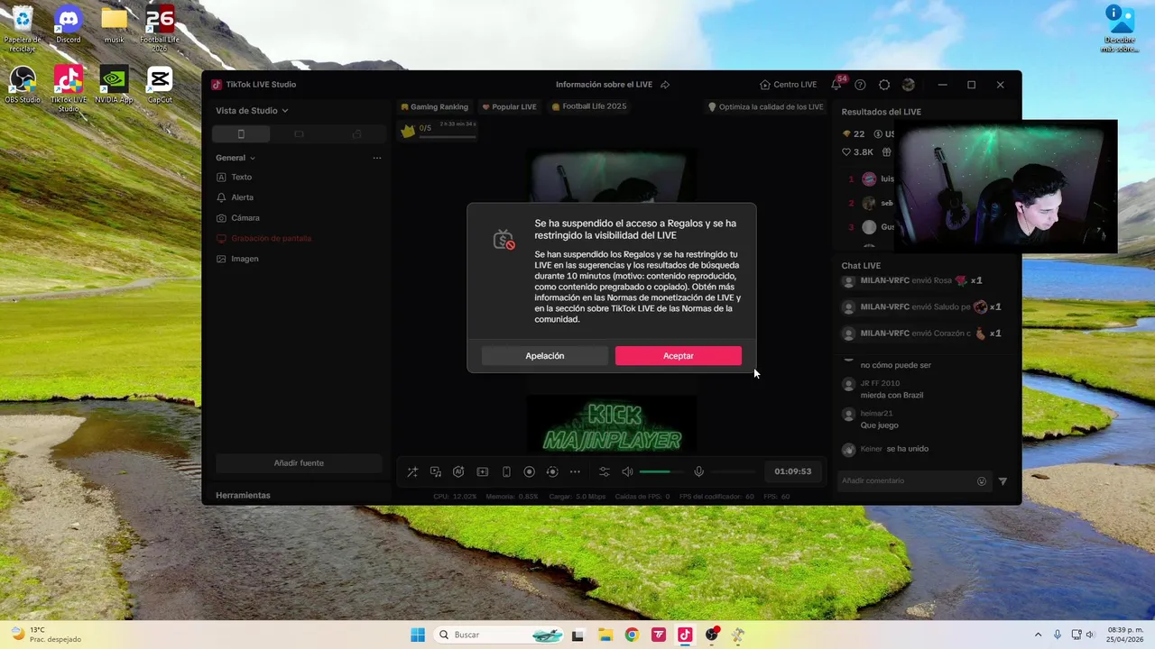Open the AI tool in the bottom toolbar
1155x649 pixels.
[x=458, y=471]
